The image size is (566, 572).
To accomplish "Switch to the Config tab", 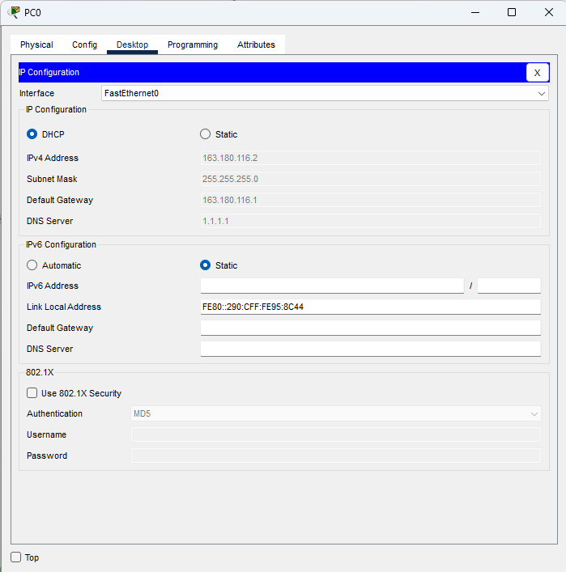I will pos(84,44).
